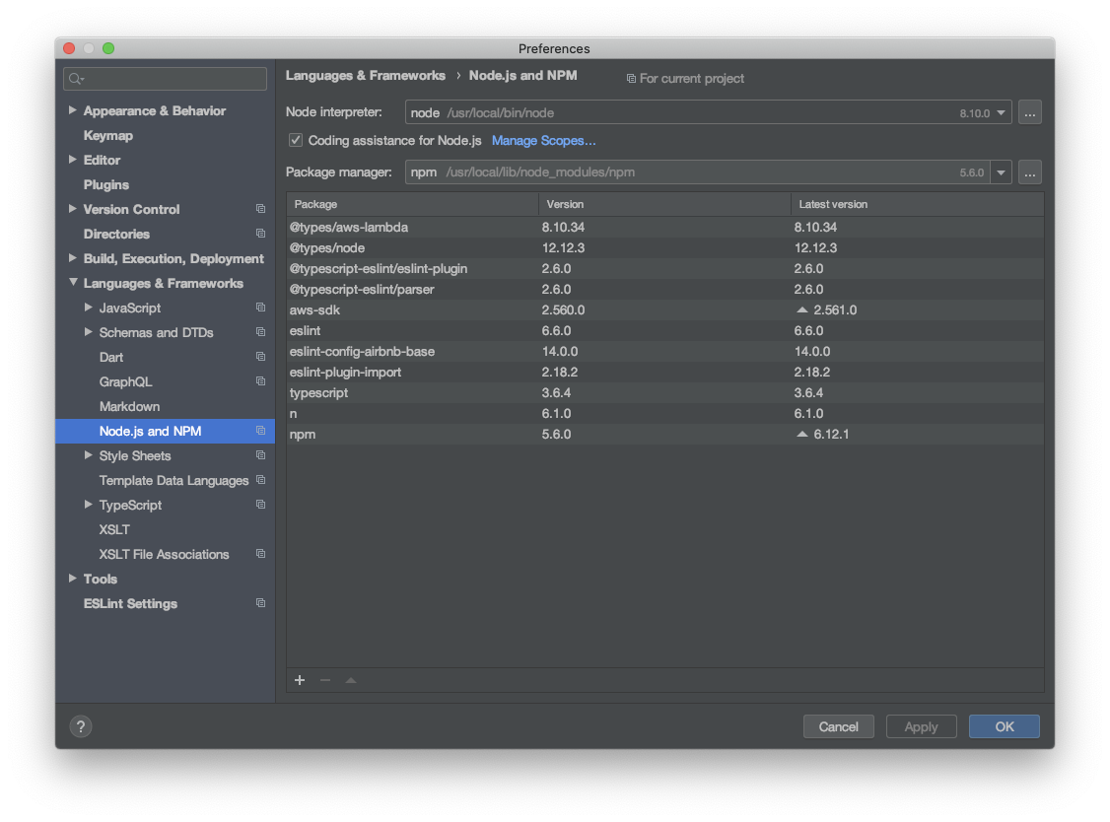The width and height of the screenshot is (1110, 822).
Task: Expand the Editor section
Action: (72, 160)
